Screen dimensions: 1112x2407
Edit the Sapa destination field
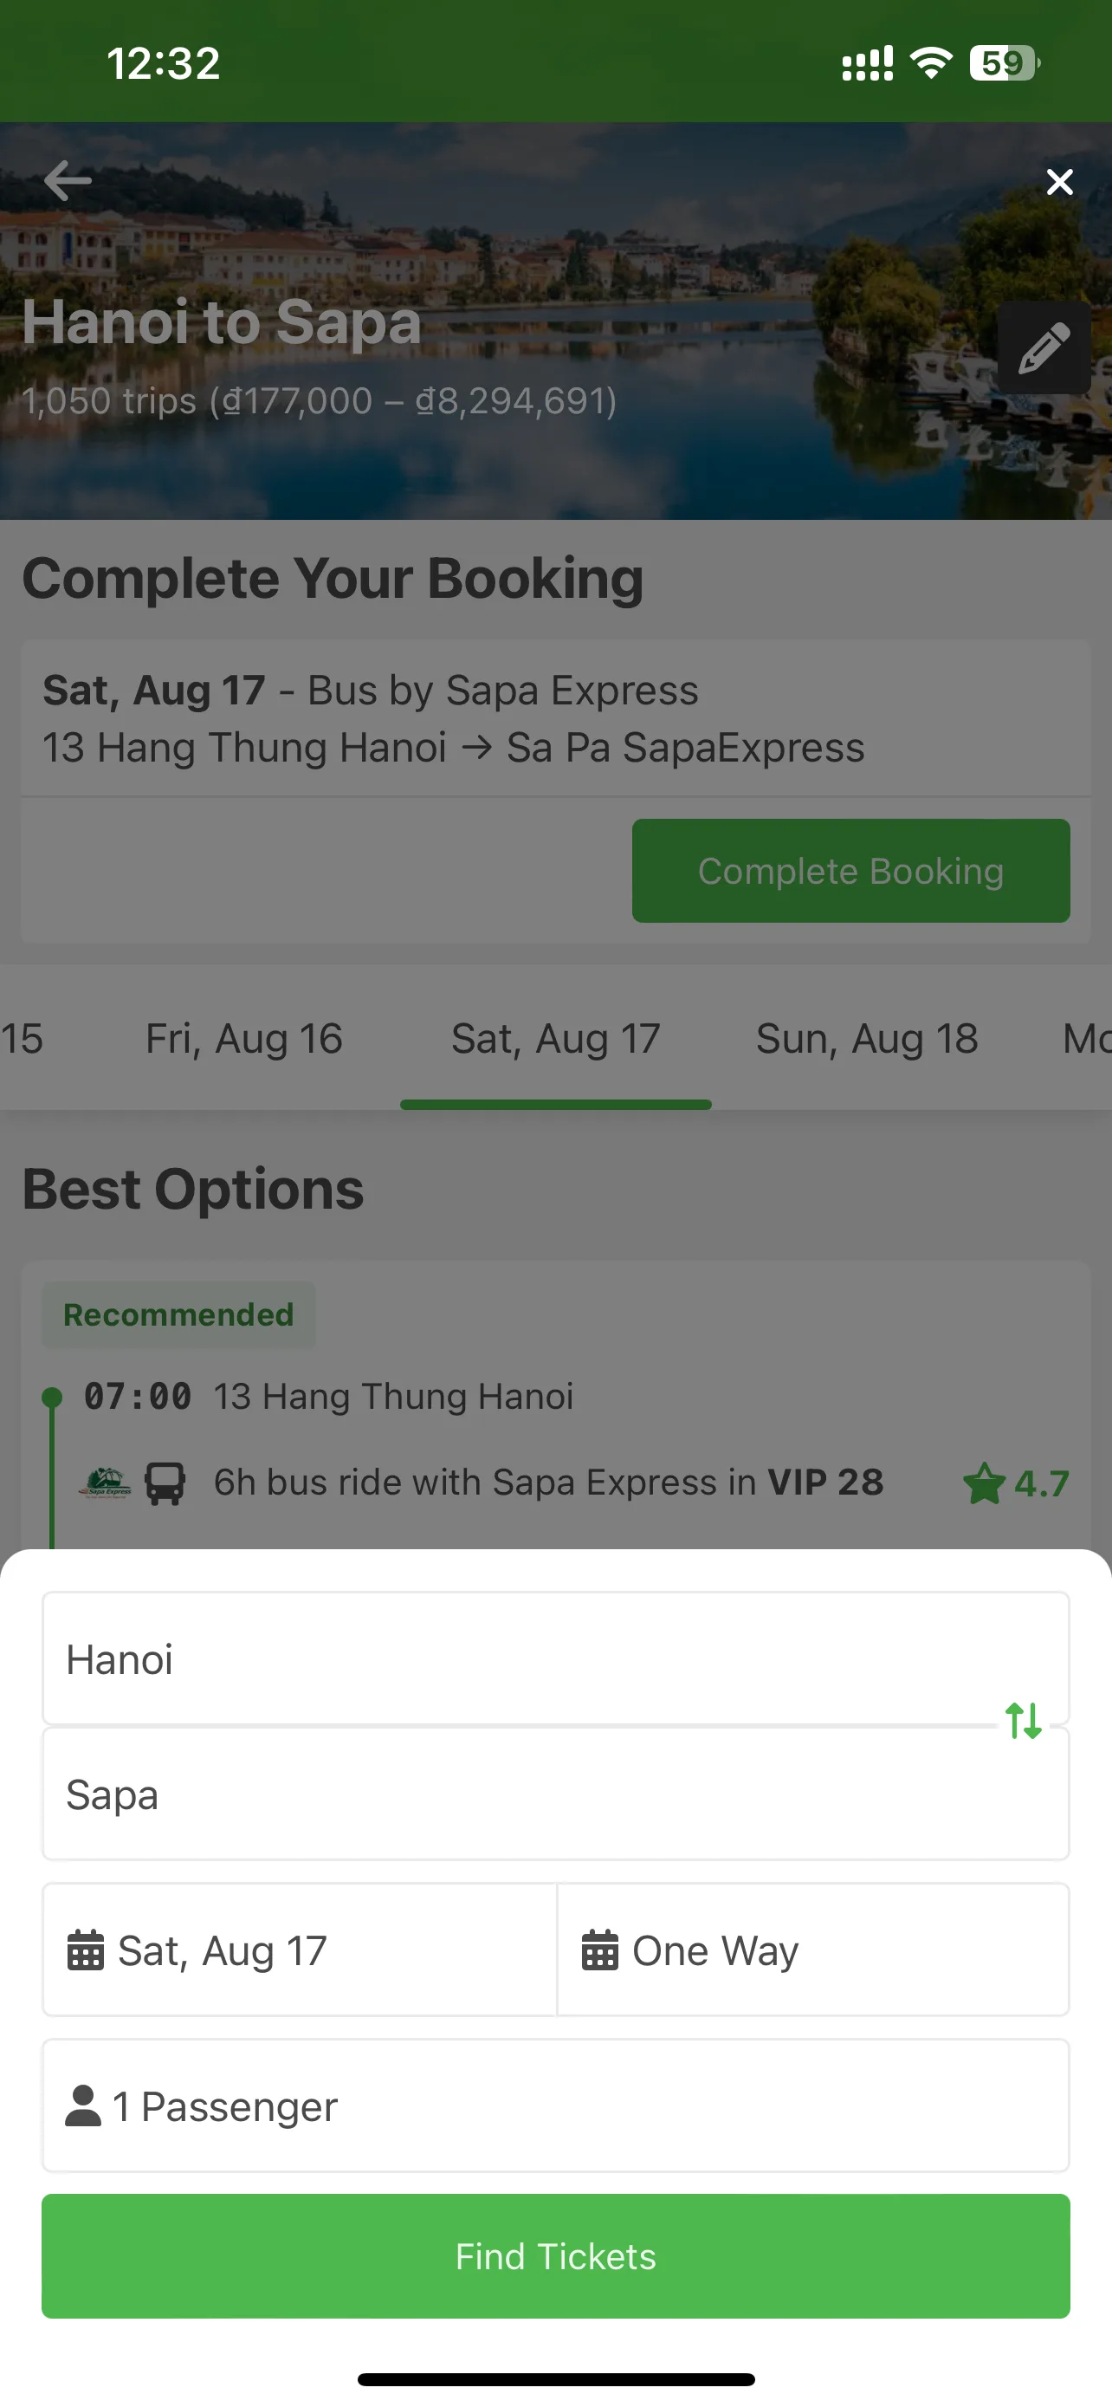pyautogui.click(x=555, y=1794)
